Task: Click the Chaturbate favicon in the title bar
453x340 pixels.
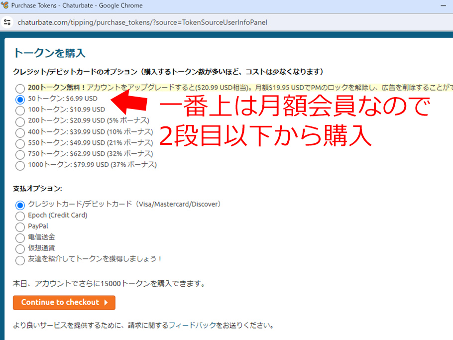Action: [x=4, y=5]
